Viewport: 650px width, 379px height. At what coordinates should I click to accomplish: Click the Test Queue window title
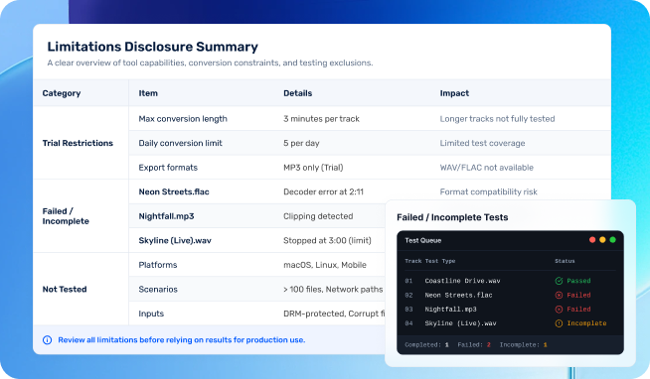(x=422, y=240)
